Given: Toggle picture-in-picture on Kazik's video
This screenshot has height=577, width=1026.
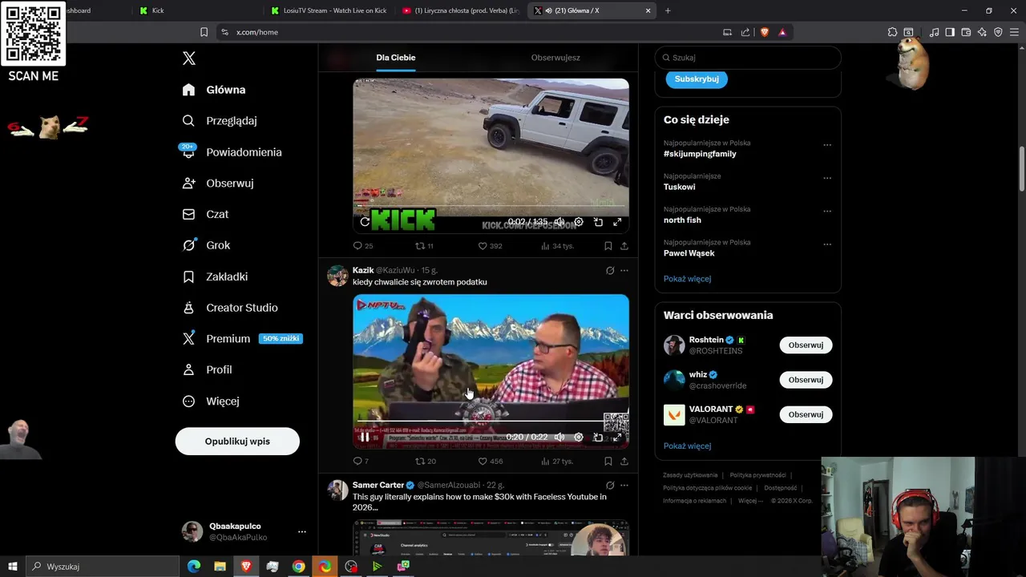Looking at the screenshot, I should pyautogui.click(x=598, y=438).
